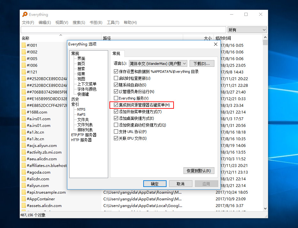
Task: Enable 添加快速启动栏快捷方式 checkbox
Action: point(116,125)
